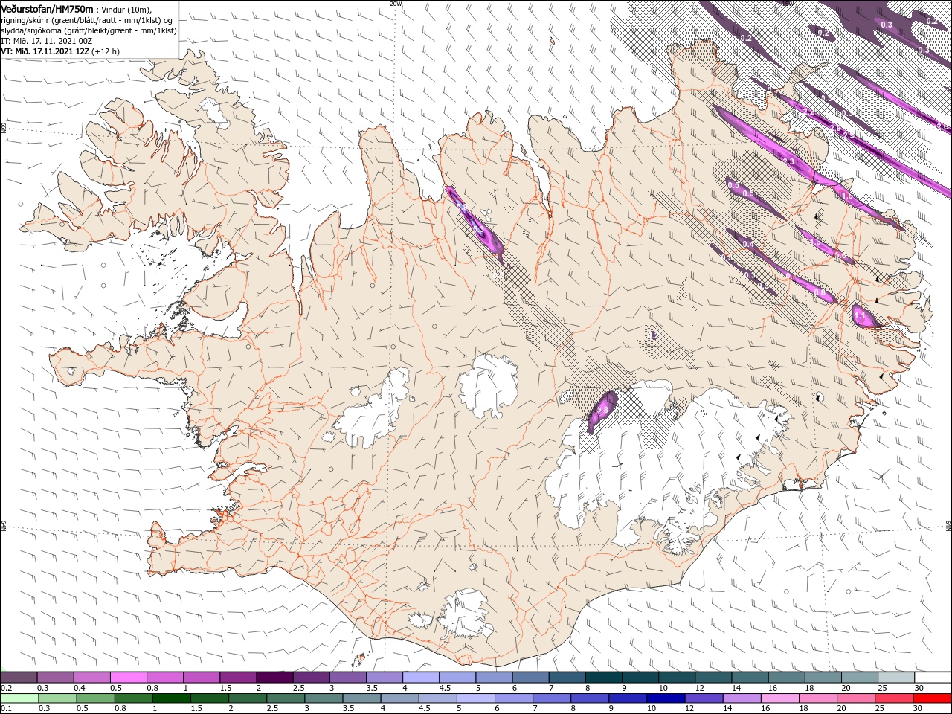Select the 3 swatch in lower legend bar
Viewport: 952px width, 714px height.
(x=324, y=698)
